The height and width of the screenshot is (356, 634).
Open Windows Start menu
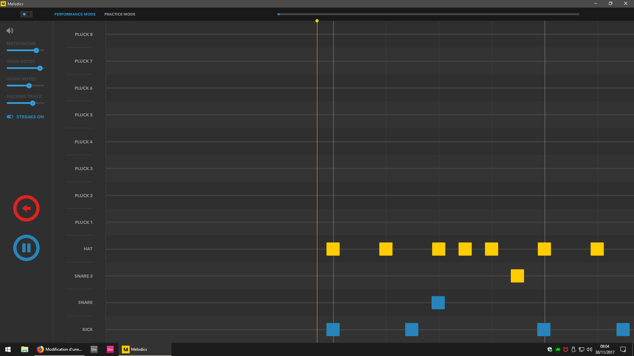(x=8, y=349)
